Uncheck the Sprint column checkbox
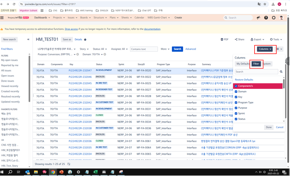This screenshot has width=290, height=176. pyautogui.click(x=236, y=113)
